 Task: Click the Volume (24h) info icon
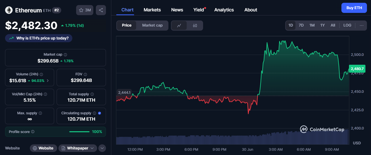pyautogui.click(x=41, y=74)
